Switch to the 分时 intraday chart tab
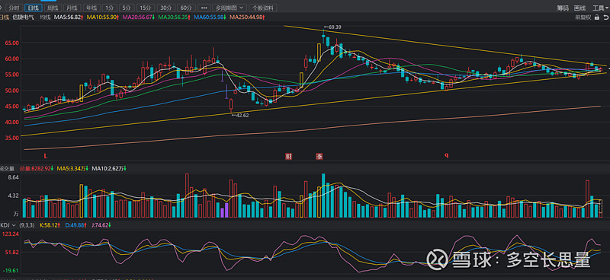 [14, 8]
